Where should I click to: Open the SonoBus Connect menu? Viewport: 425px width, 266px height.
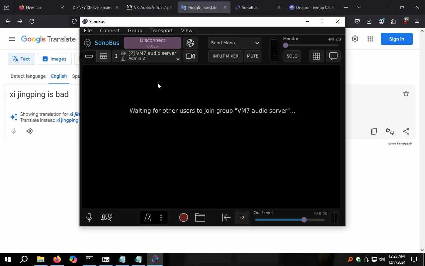click(x=110, y=31)
